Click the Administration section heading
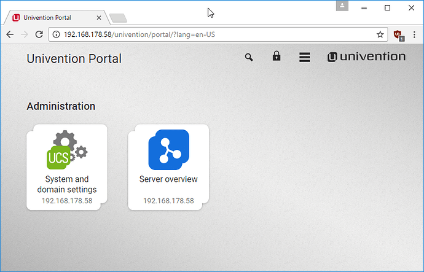 coord(61,106)
